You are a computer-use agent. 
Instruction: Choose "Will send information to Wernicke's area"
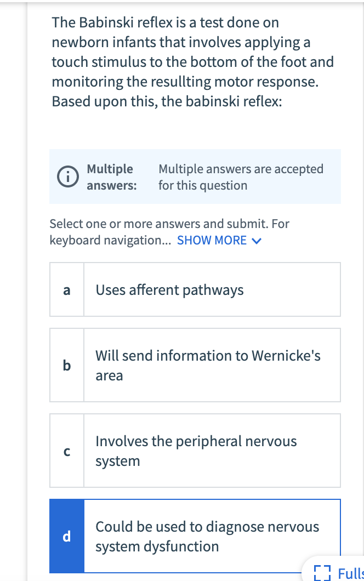point(208,365)
